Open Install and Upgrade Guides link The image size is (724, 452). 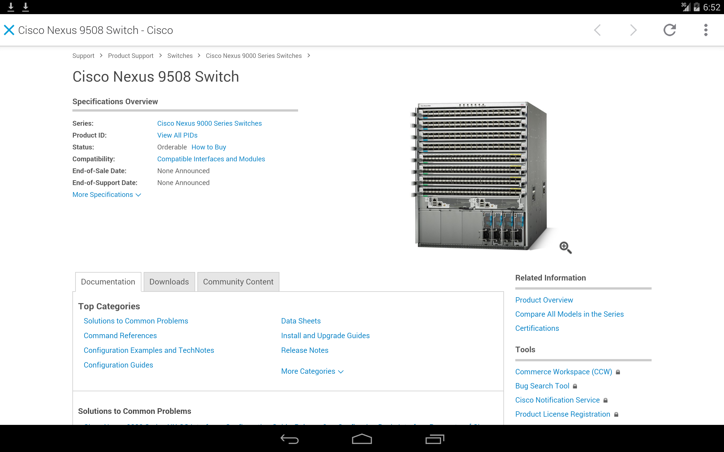(325, 336)
